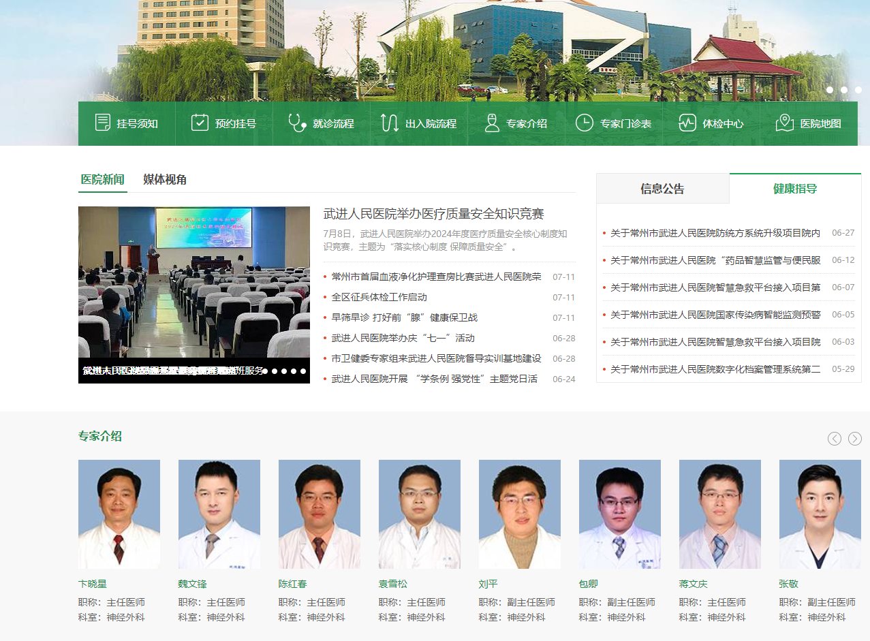This screenshot has width=870, height=641.
Task: Show next experts with right arrow
Action: tap(855, 439)
